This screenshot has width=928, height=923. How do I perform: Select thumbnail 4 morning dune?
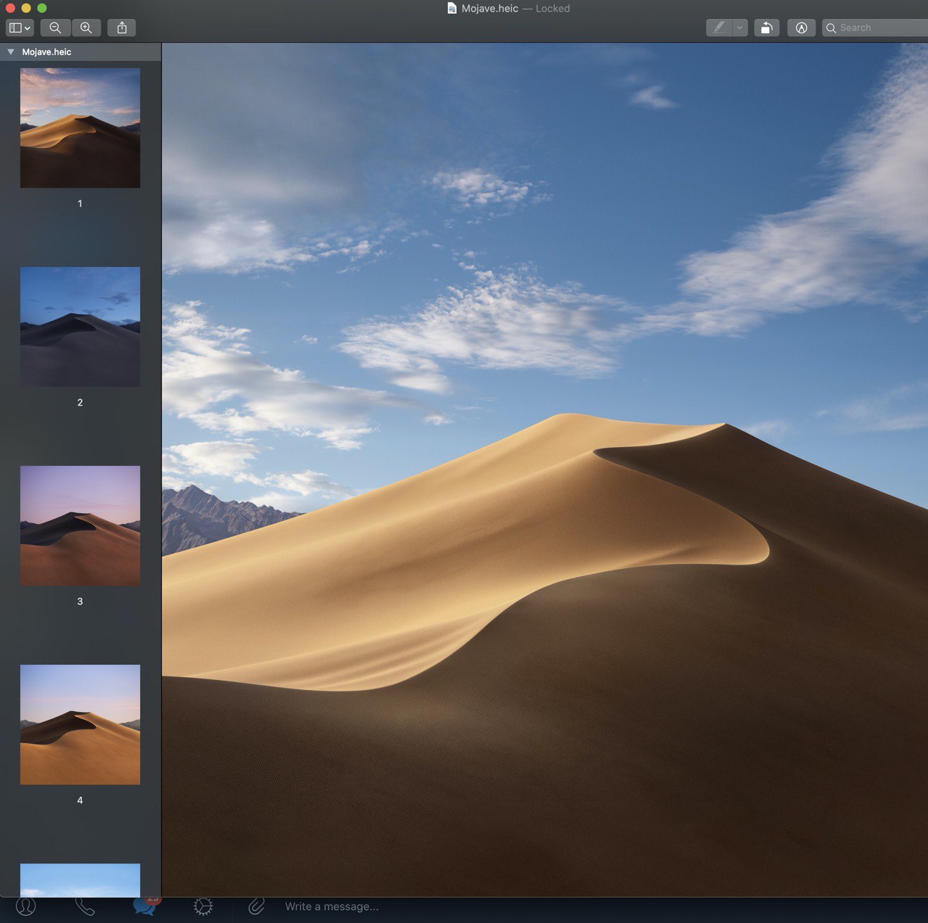tap(80, 724)
